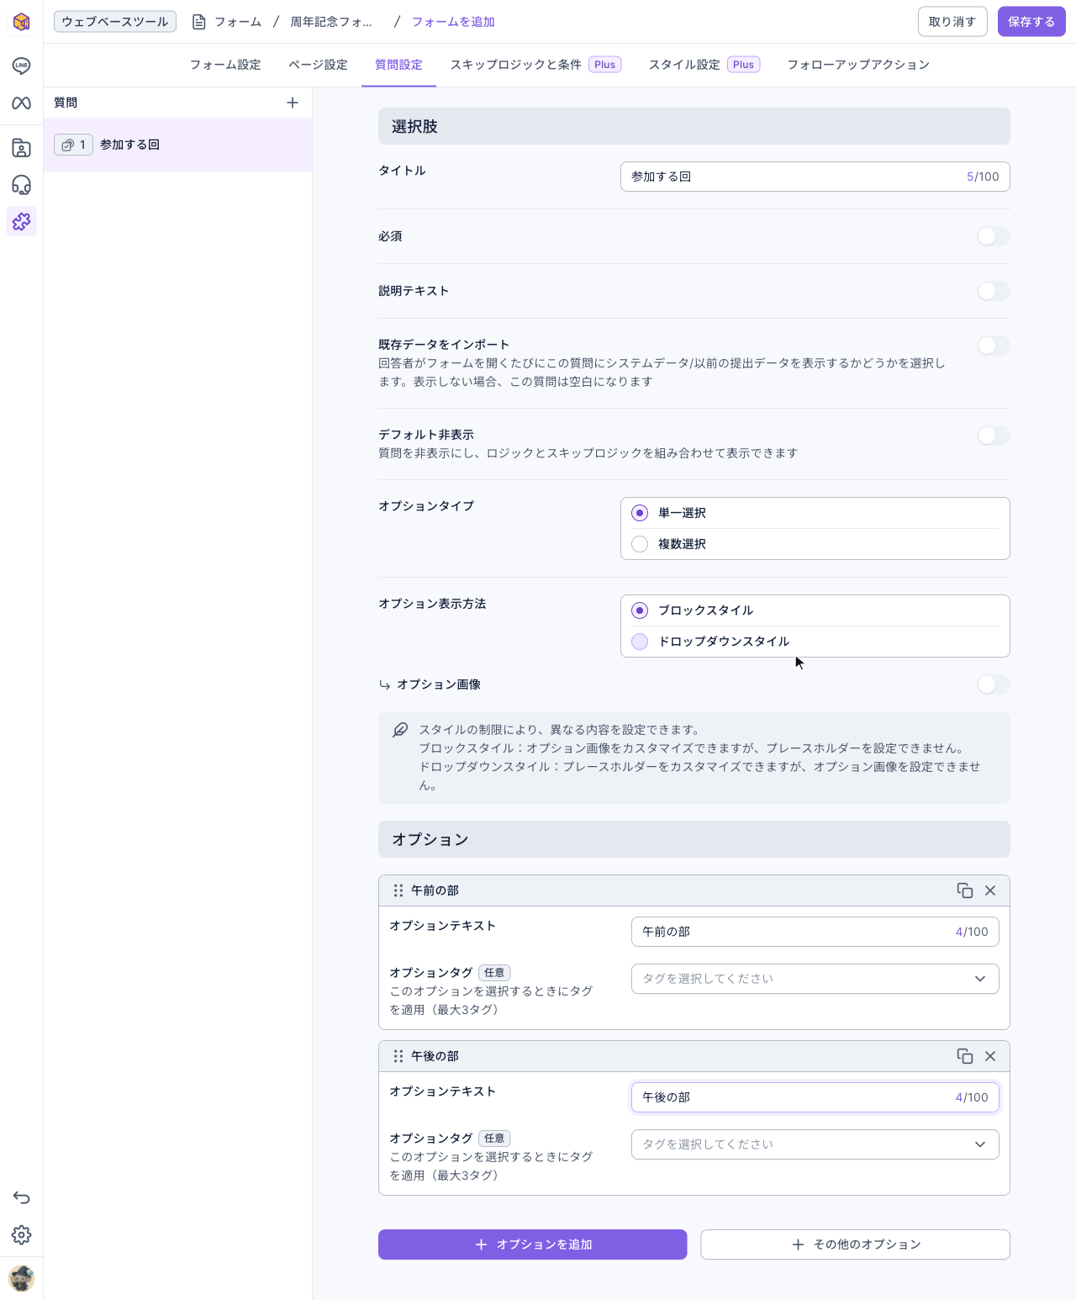The image size is (1076, 1300).
Task: Open the headset support icon in sidebar
Action: (x=21, y=185)
